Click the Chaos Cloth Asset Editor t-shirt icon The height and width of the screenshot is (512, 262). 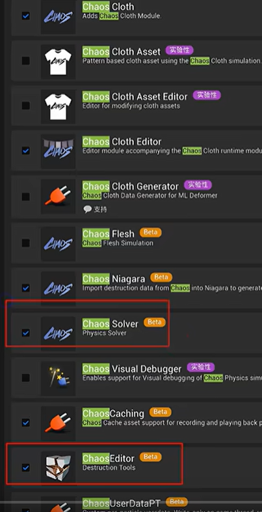coord(58,106)
